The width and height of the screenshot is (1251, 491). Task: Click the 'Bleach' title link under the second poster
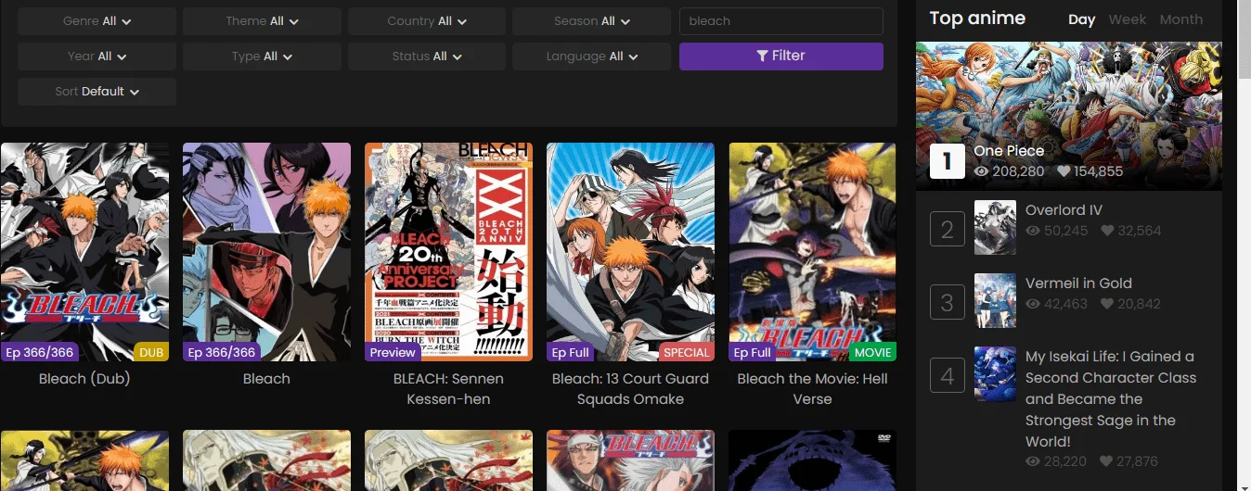[266, 379]
